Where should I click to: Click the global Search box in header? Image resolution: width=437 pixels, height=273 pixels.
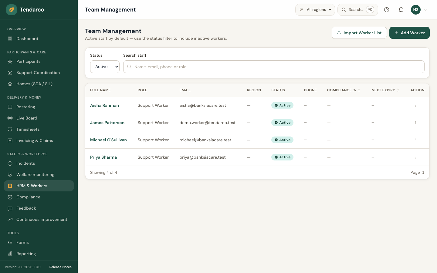pyautogui.click(x=358, y=10)
